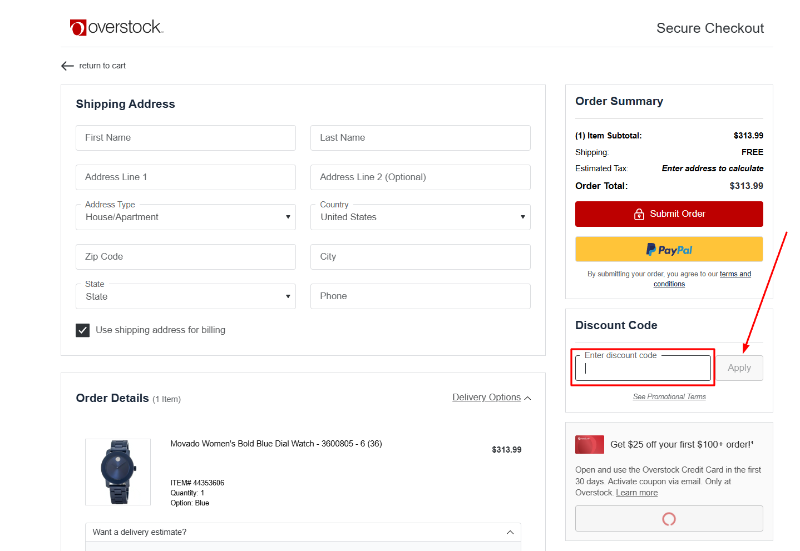Viewport: 800px width, 551px height.
Task: Click the Phone field
Action: point(421,296)
